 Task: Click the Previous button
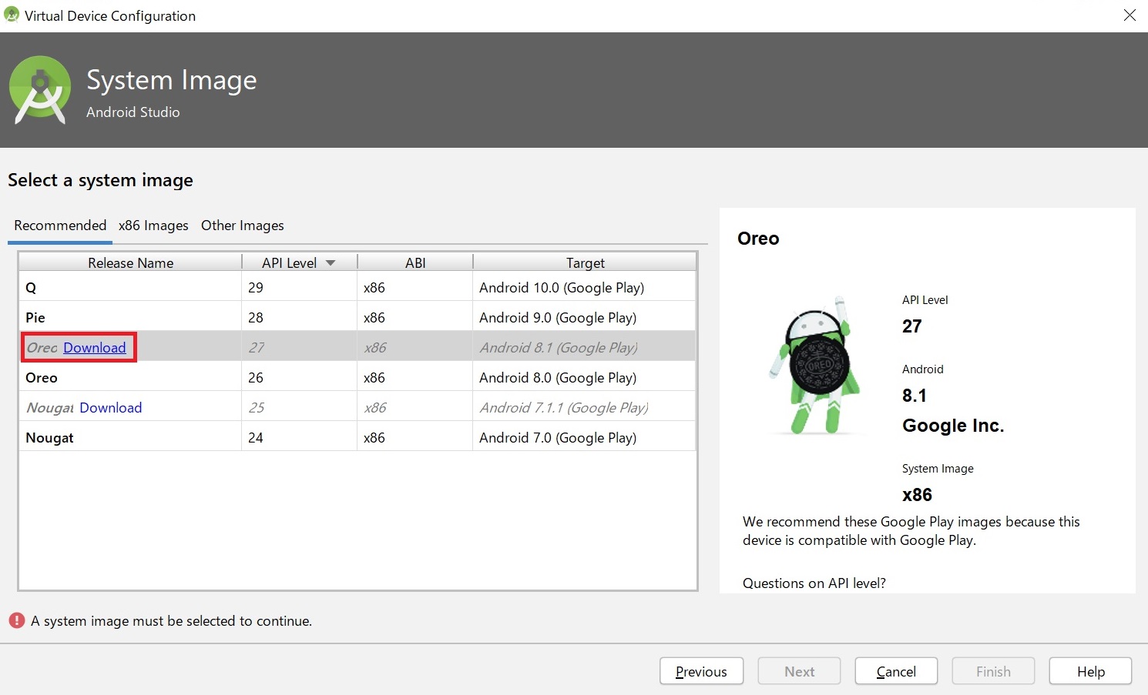pos(701,671)
